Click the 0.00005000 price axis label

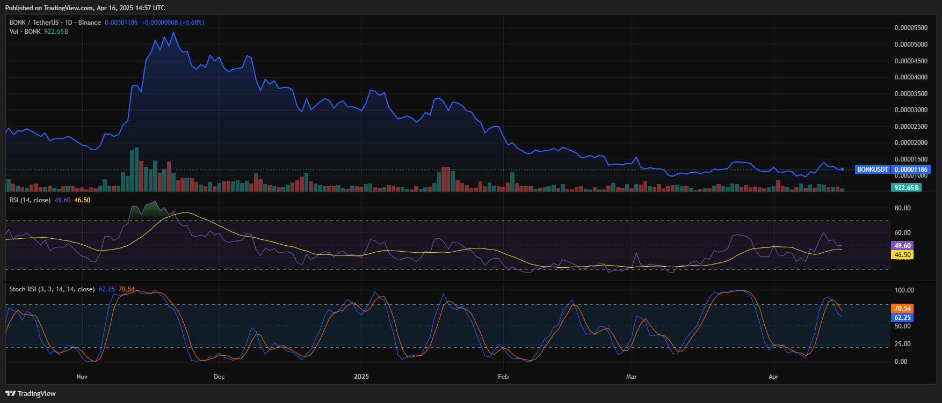tap(911, 45)
